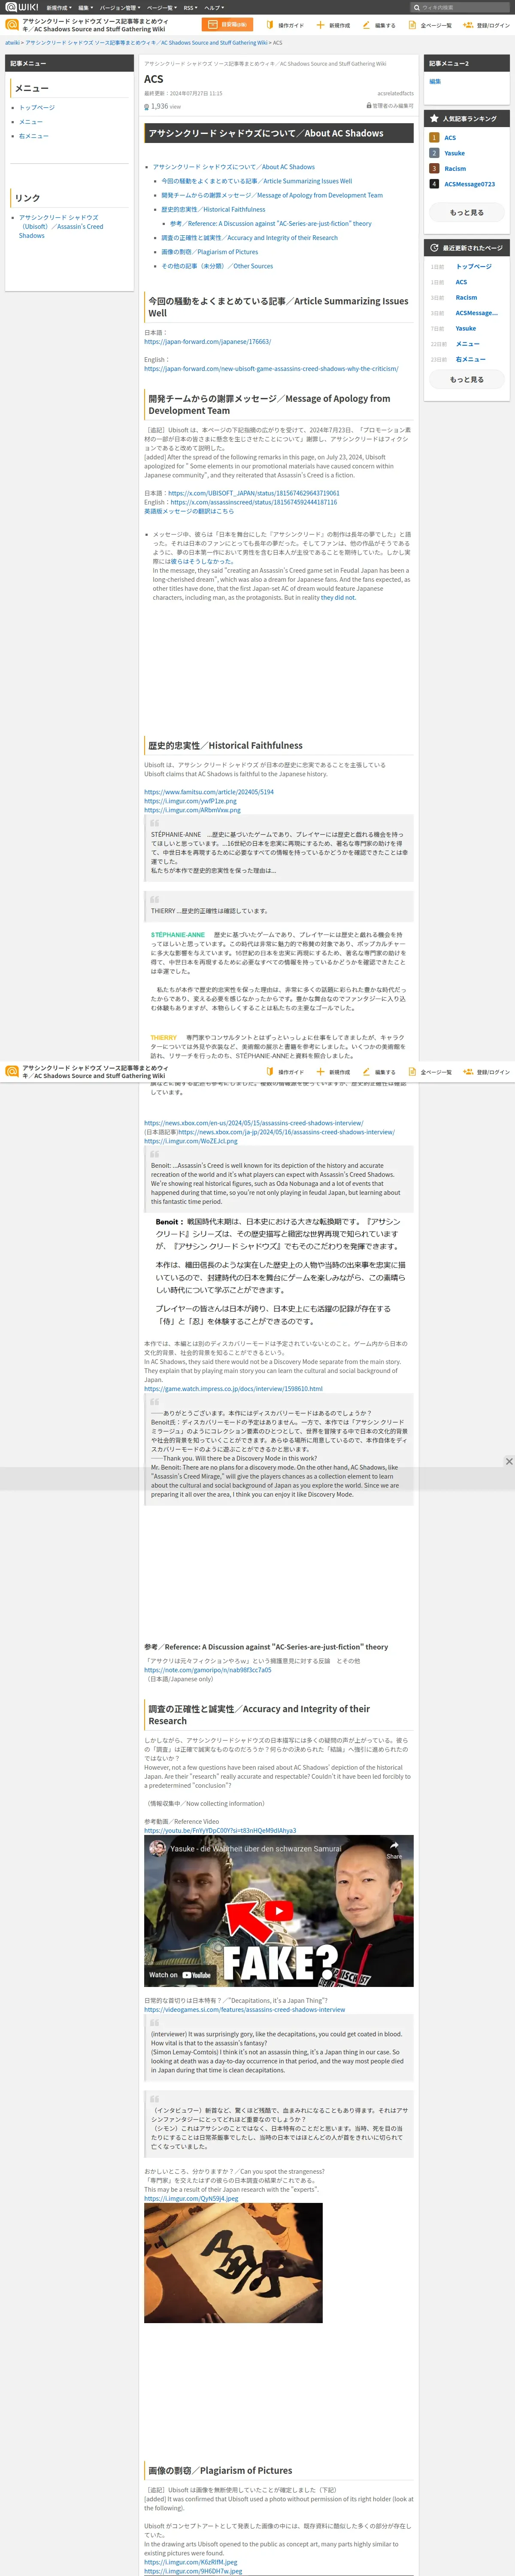Click the orange 目安箱 button
Image resolution: width=515 pixels, height=2576 pixels.
click(x=227, y=25)
